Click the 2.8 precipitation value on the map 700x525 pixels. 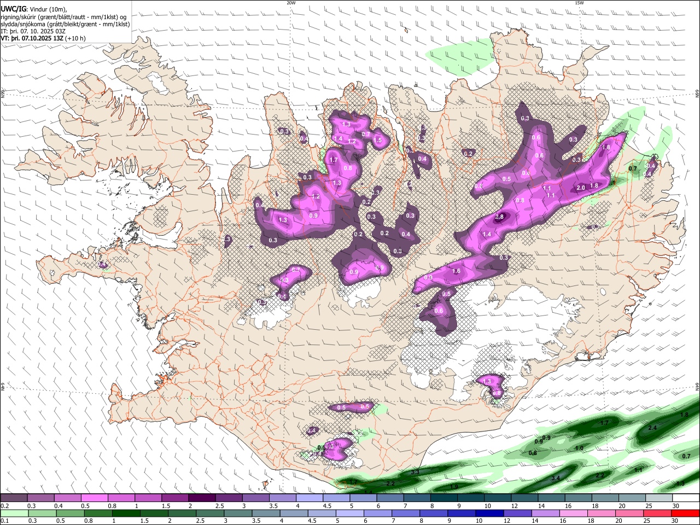click(x=499, y=217)
